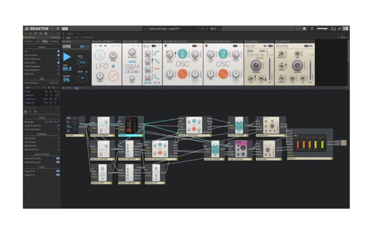Viewport: 381px width, 228px height.
Task: Toggle the panel layout icon at top right
Action: 345,29
